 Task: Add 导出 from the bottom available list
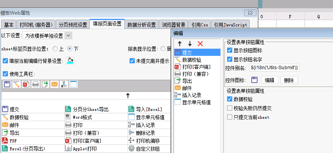(11, 133)
